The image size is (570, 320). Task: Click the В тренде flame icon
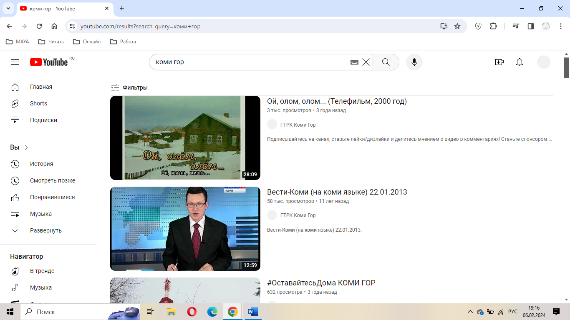pos(15,271)
